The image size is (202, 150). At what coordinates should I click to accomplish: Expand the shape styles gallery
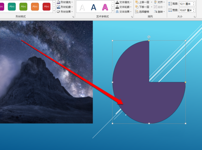[x=54, y=11]
